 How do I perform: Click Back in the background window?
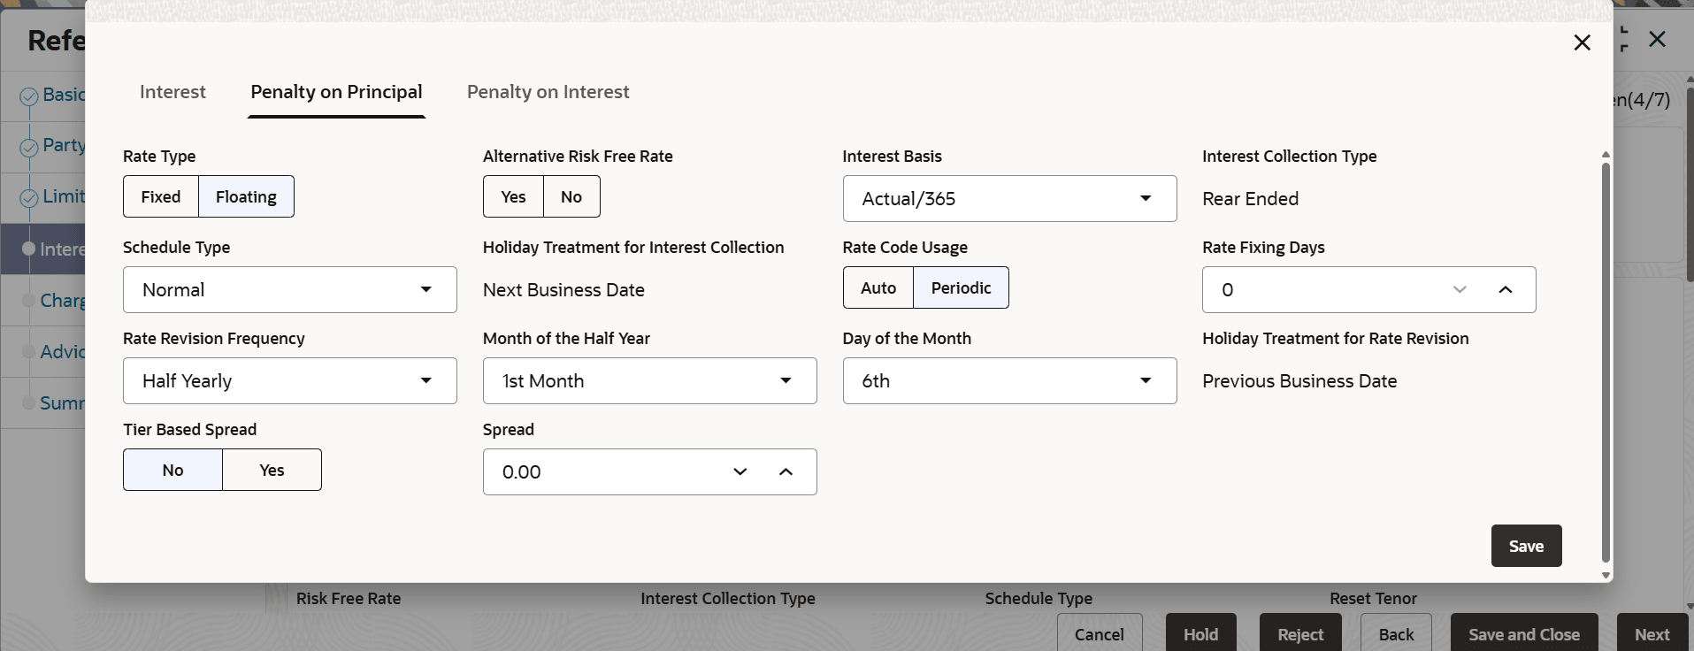coord(1396,634)
